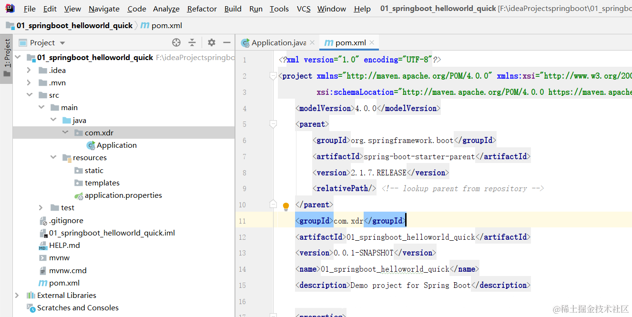Close the Application.java editor tab
The width and height of the screenshot is (632, 317).
click(312, 42)
